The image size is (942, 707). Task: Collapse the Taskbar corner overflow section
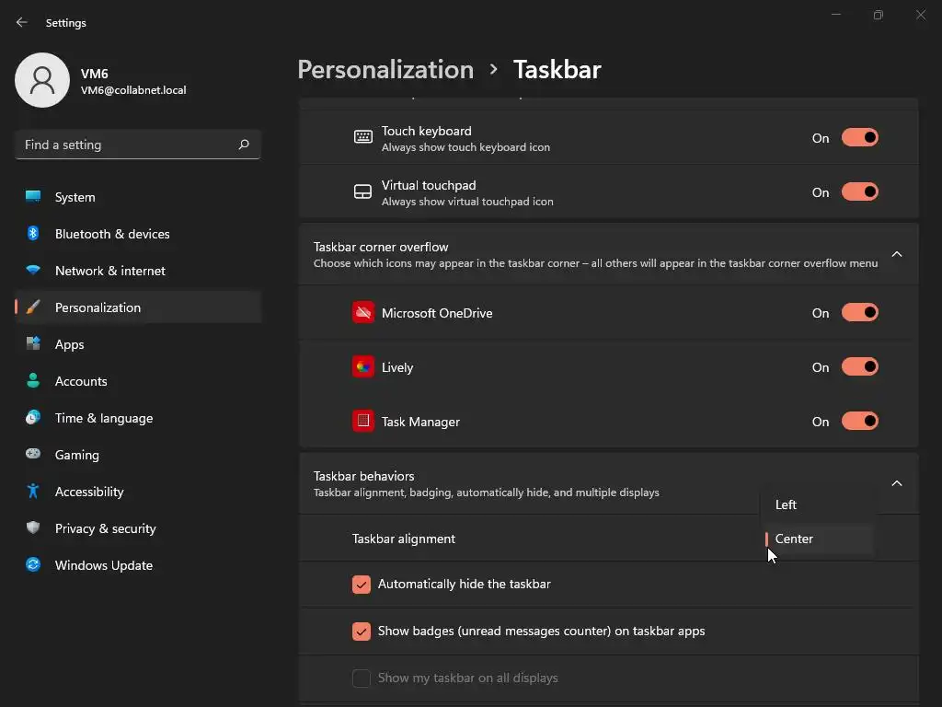(897, 254)
